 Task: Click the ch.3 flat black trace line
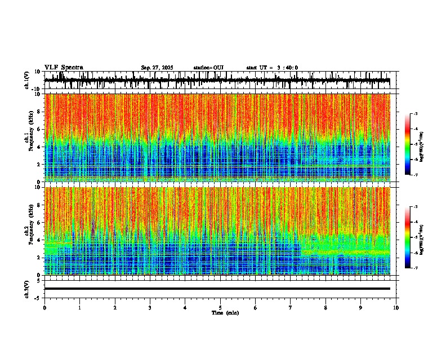(x=217, y=289)
